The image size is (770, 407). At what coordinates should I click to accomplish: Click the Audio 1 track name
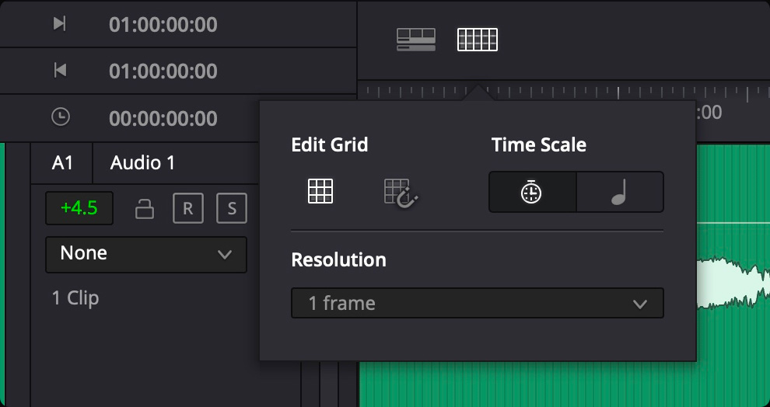point(142,163)
